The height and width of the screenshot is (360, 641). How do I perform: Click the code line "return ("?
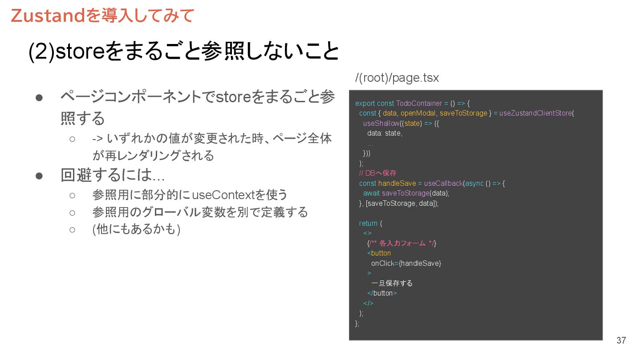tap(370, 223)
